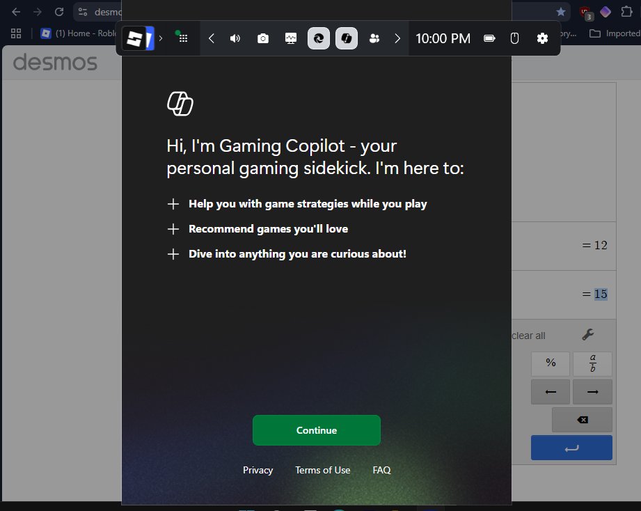Open the Audio widget speaker icon
Image resolution: width=641 pixels, height=511 pixels.
pos(235,38)
